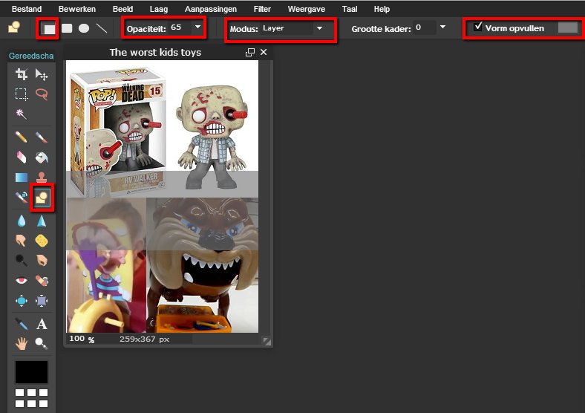
Task: Open the Opaciteit dropdown arrow
Action: pos(198,27)
